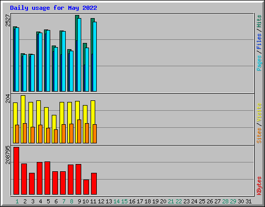Click day label 2 on x-axis
This screenshot has width=265, height=207.
[25, 201]
